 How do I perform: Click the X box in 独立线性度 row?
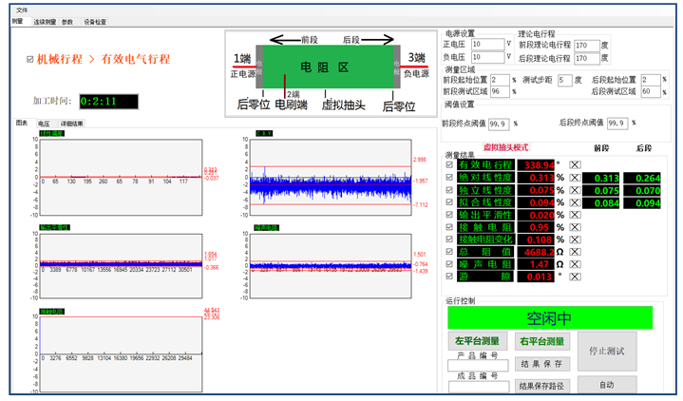575,190
